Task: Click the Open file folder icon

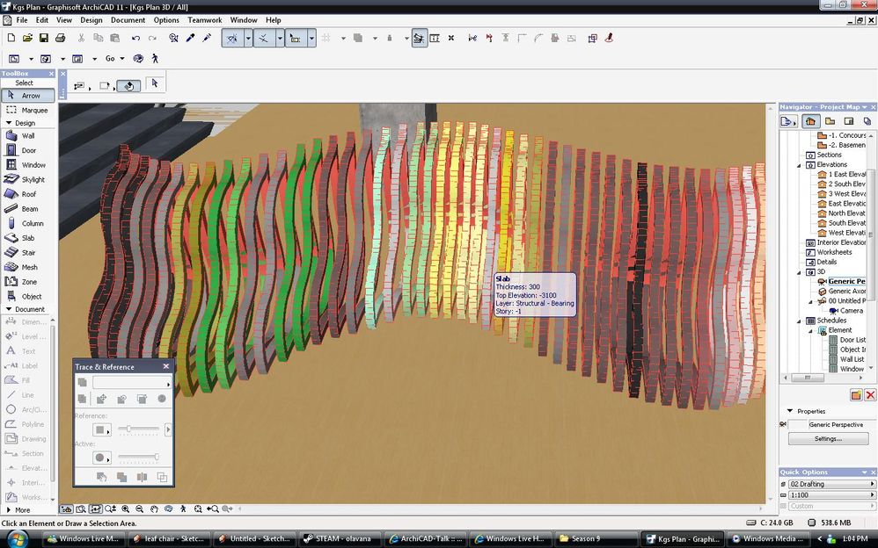Action: tap(27, 38)
